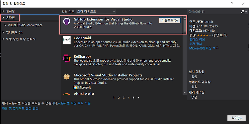Click the list scrollbar up arrow
This screenshot has height=124, width=249.
185,18
